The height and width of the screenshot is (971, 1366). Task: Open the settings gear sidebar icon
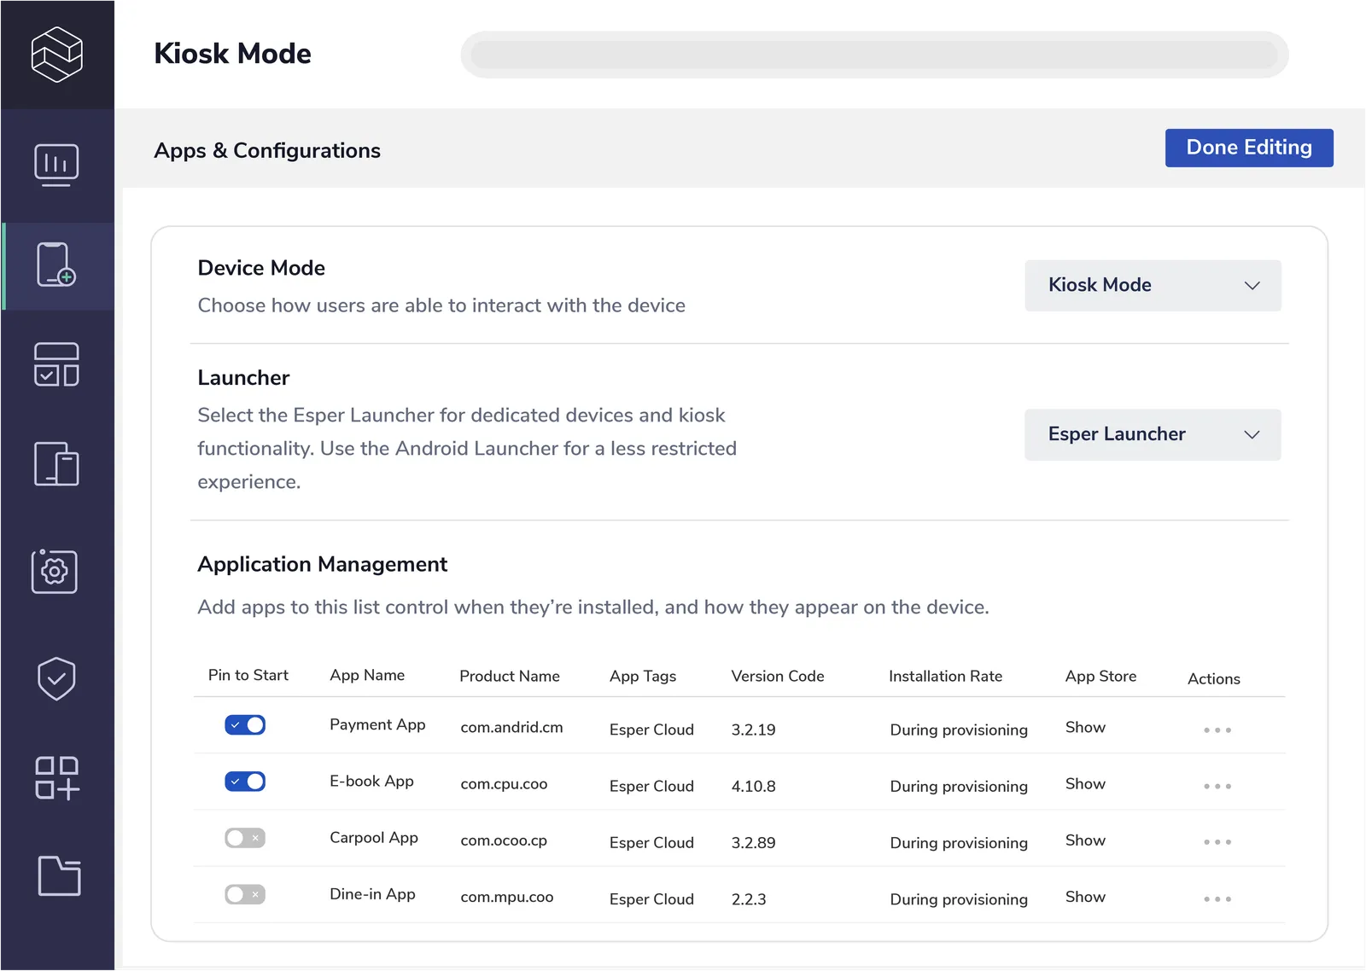55,571
